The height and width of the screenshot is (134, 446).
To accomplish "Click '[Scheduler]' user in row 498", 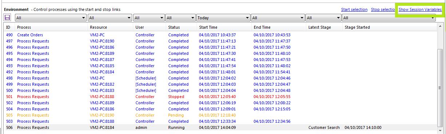I will 146,78.
